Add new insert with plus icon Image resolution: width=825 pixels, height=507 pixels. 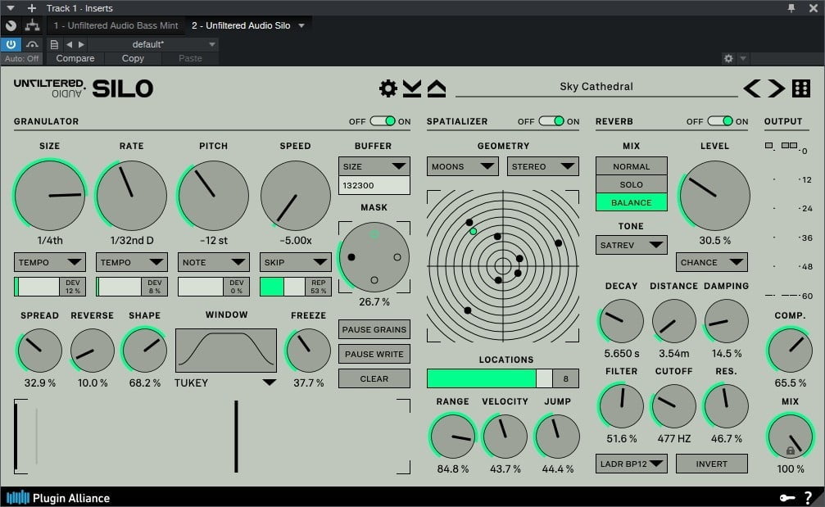point(32,8)
